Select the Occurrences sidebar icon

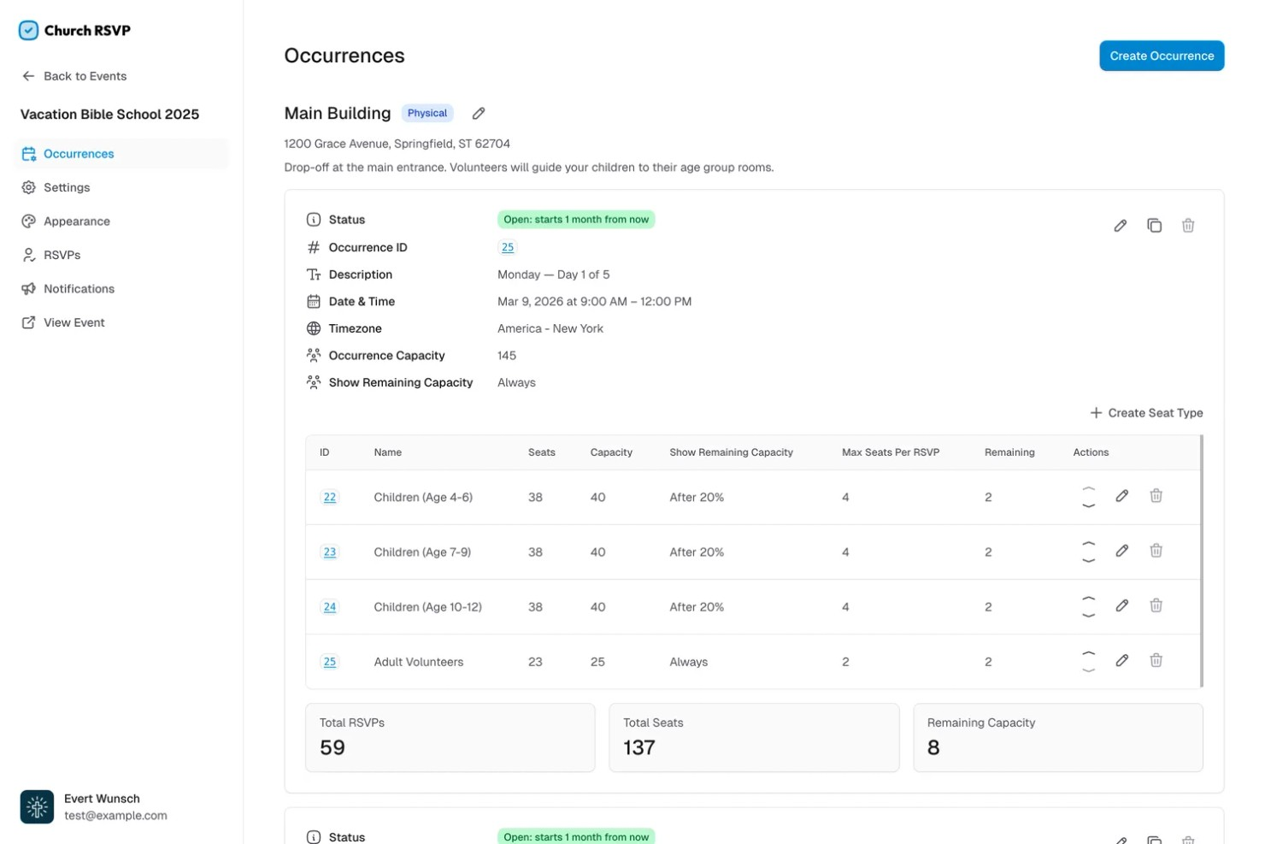click(28, 154)
